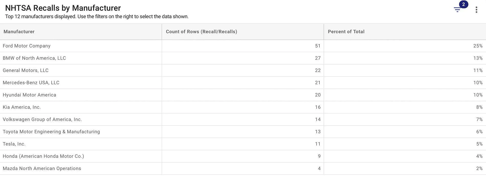Click Mazda's recall count of 4
The image size is (486, 191).
(319, 168)
